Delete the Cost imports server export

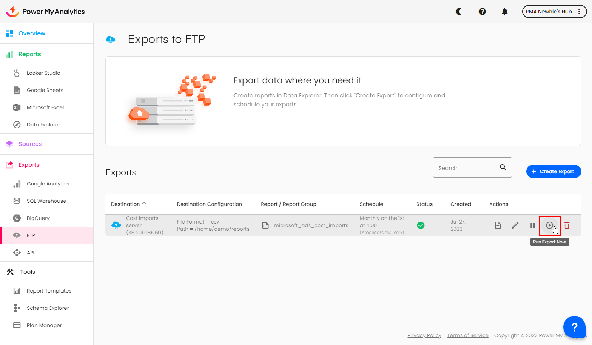tap(567, 225)
